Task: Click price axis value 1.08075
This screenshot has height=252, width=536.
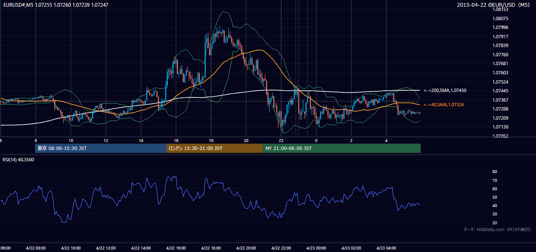Action: [500, 18]
